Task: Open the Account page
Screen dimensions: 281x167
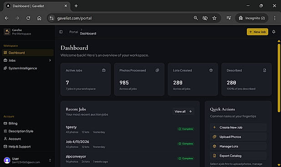Action: [28, 139]
